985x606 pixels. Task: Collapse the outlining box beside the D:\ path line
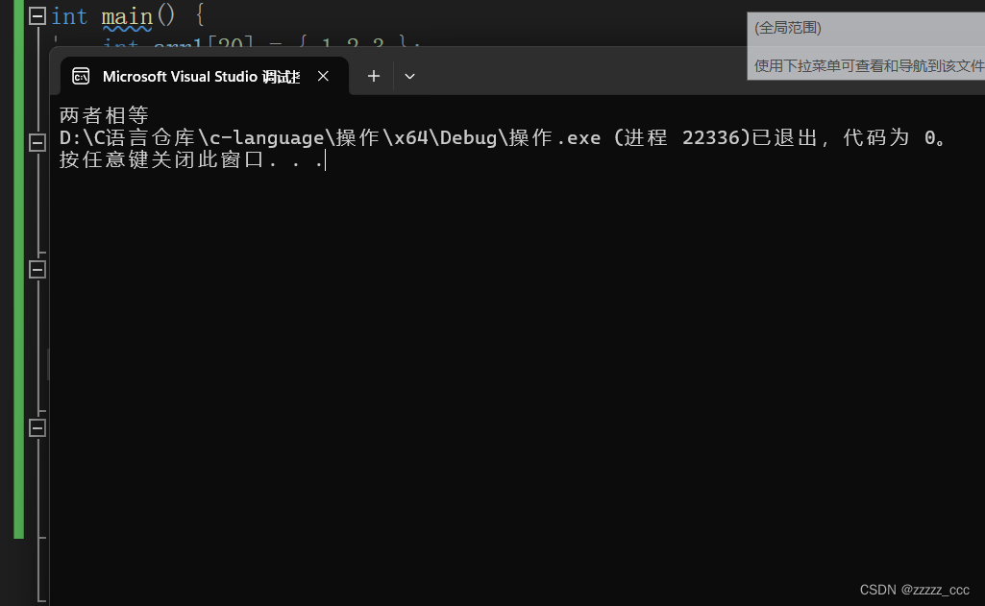(x=37, y=142)
